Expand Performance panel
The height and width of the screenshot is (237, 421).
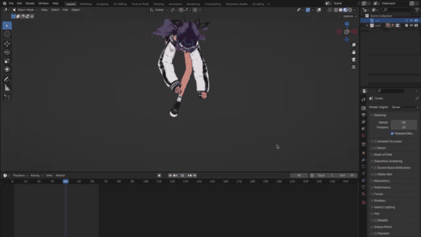382,188
